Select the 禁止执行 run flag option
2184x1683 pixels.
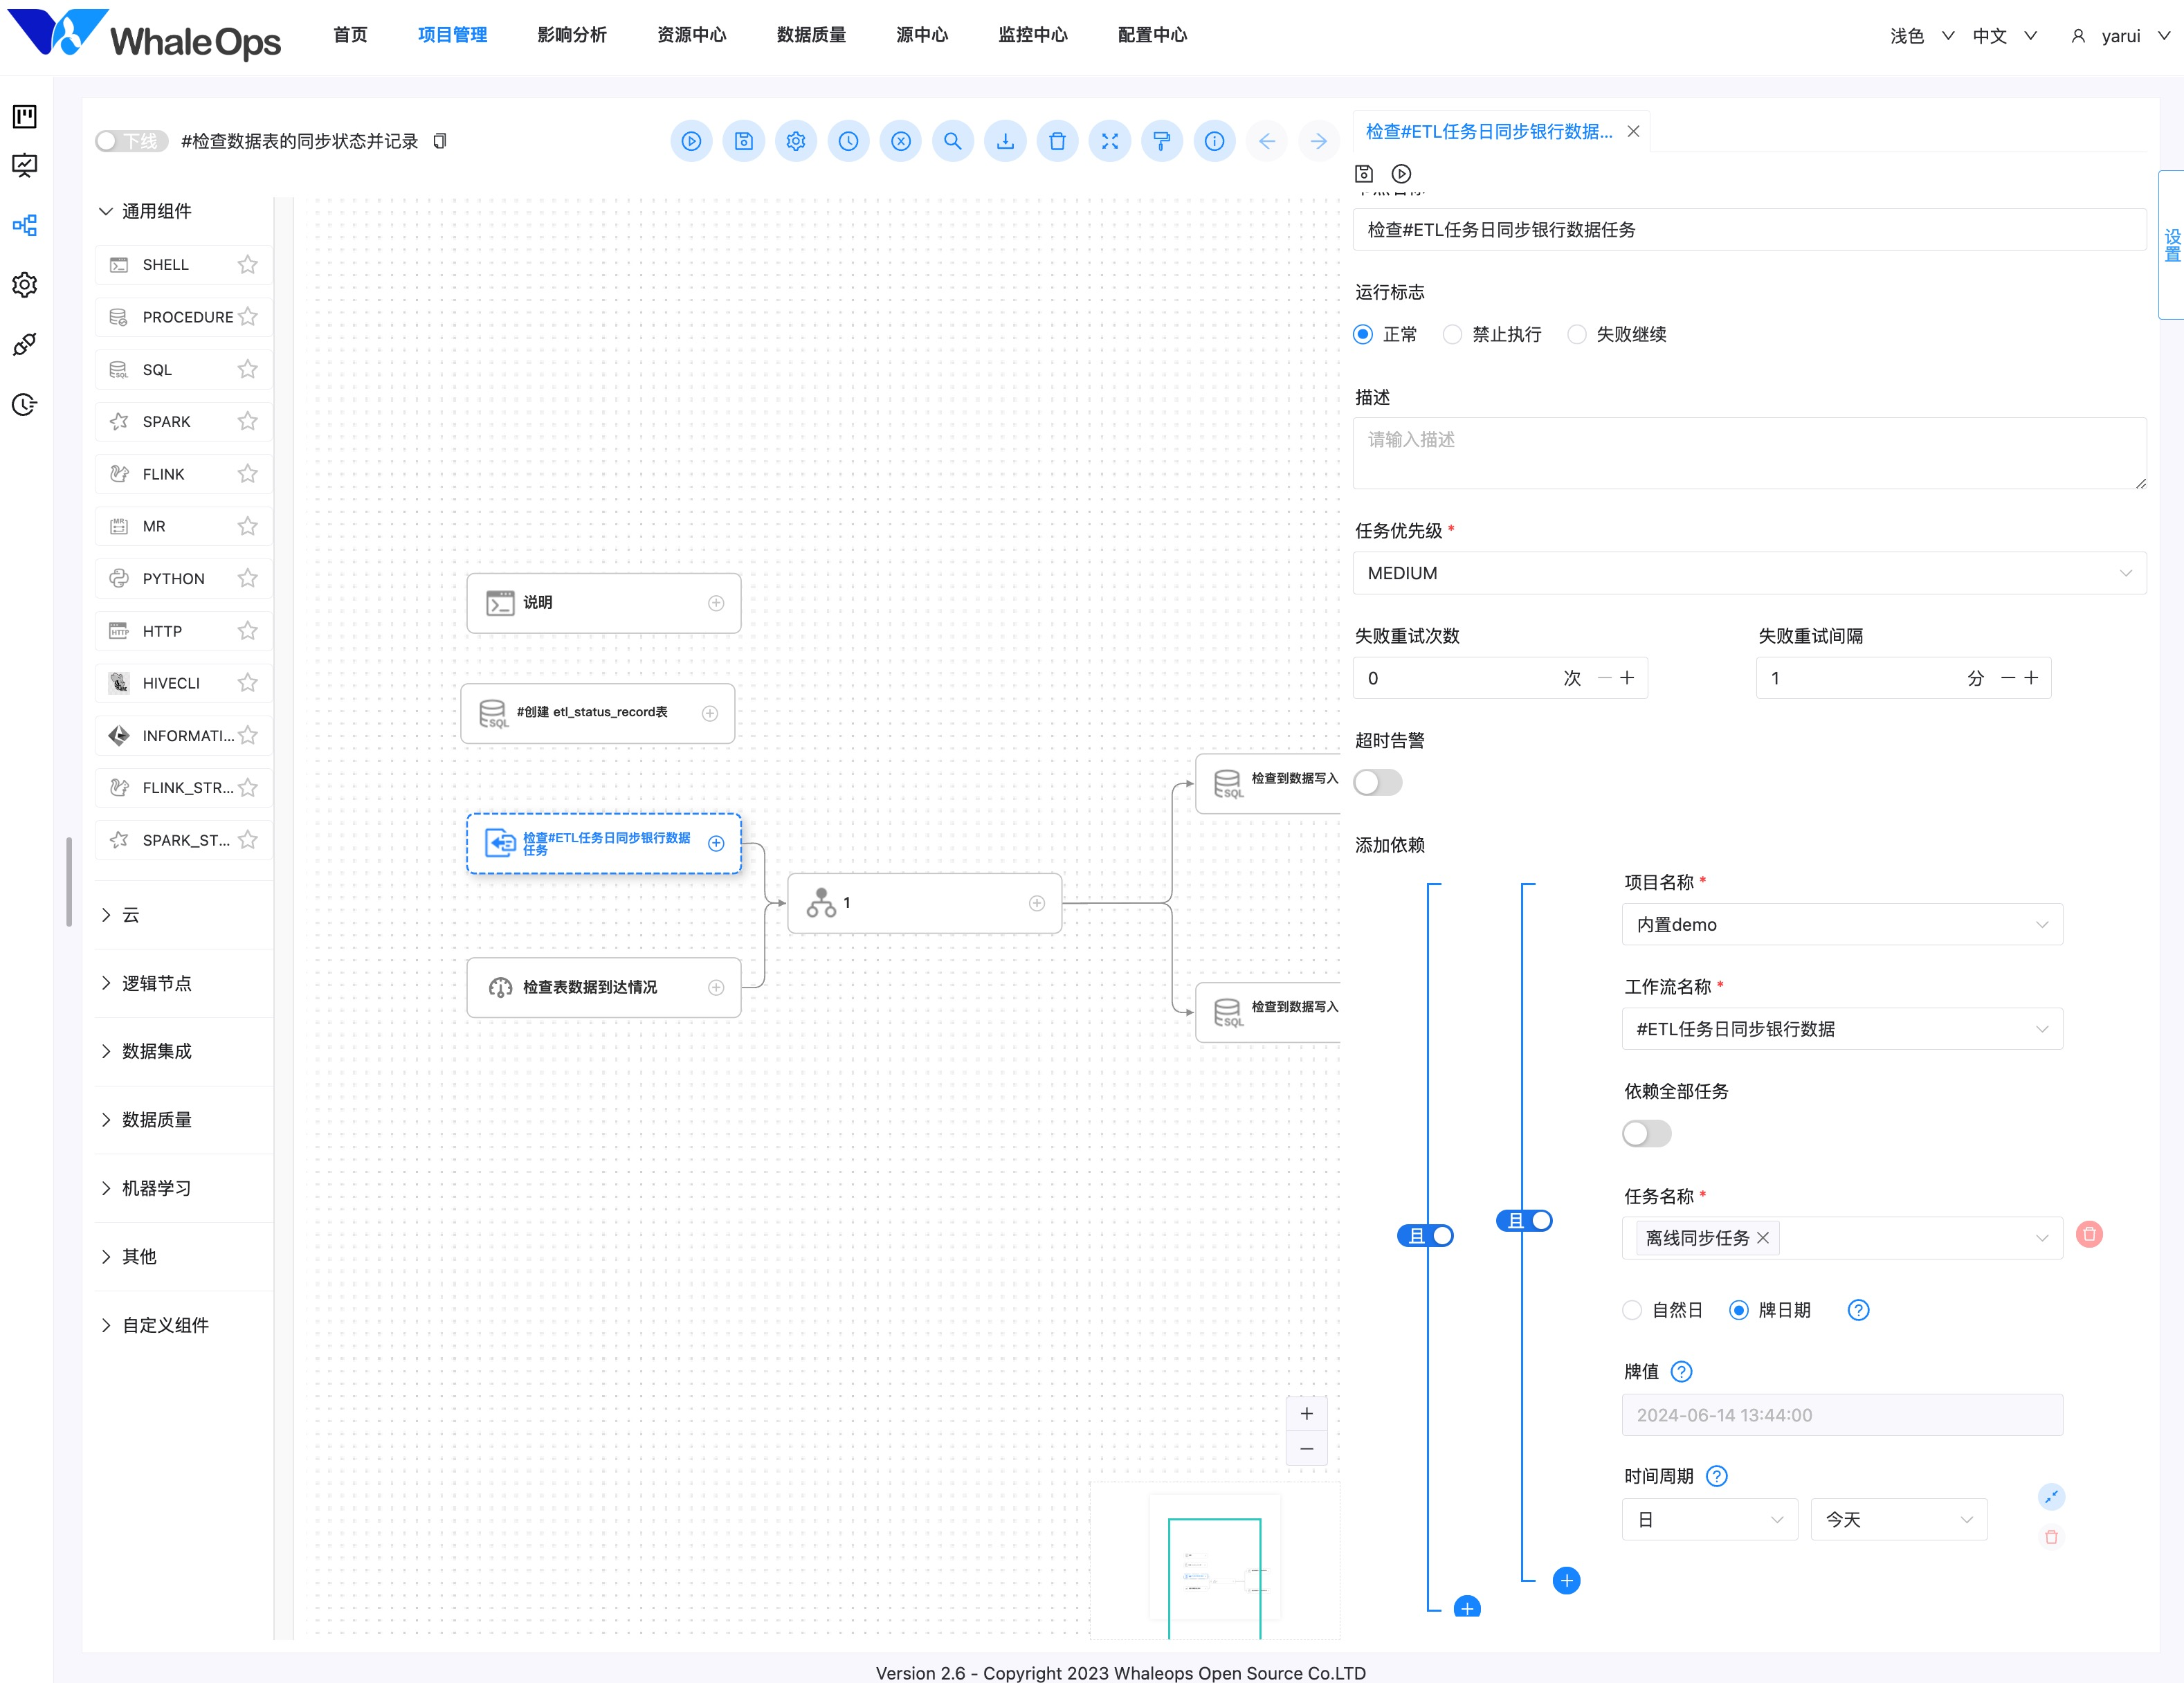click(x=1453, y=334)
